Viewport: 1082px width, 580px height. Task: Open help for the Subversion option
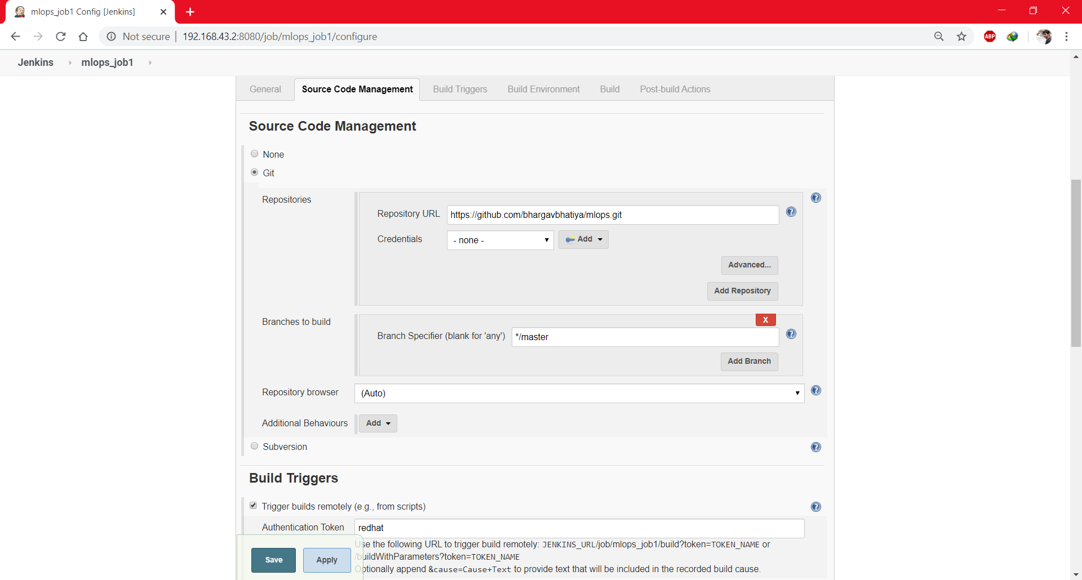[816, 447]
